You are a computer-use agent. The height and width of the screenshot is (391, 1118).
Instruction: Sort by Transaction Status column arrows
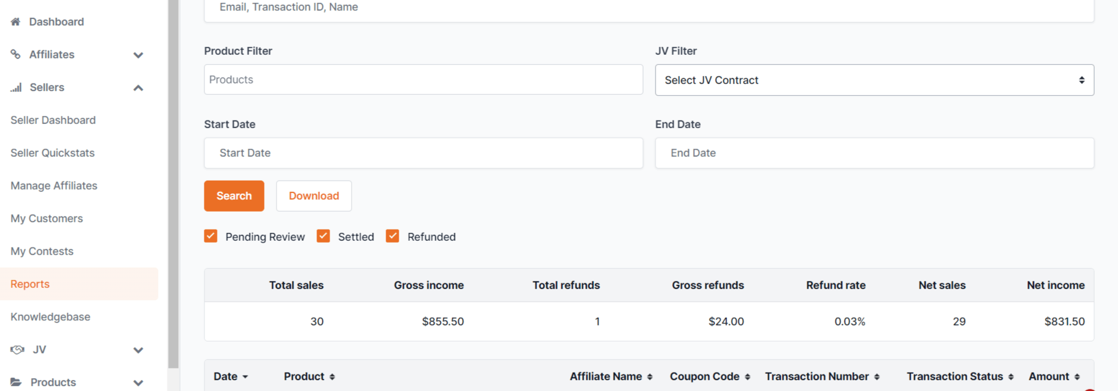point(1011,377)
